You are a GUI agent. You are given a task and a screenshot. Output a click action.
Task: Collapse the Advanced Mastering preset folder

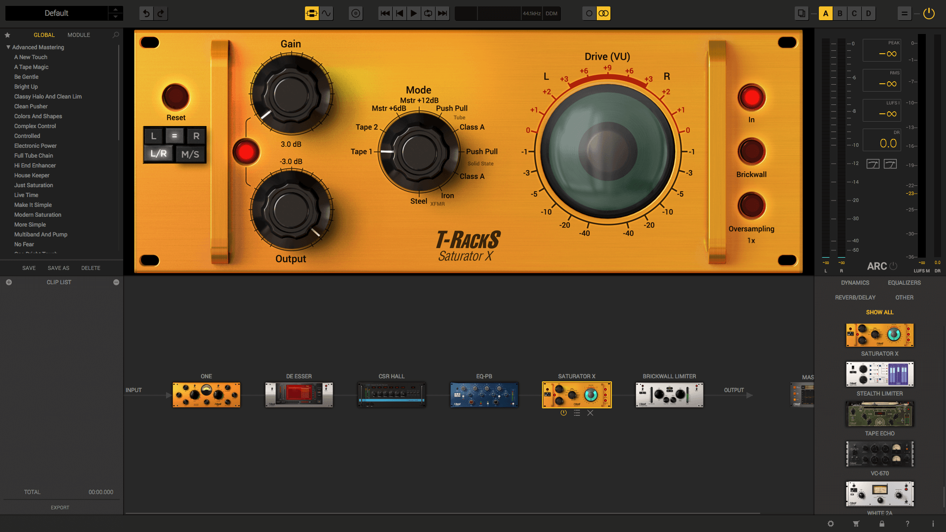pyautogui.click(x=8, y=47)
